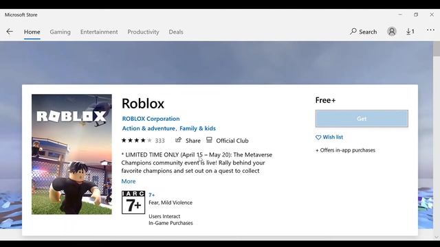Click the Search magnifier button
Screen dimensions: 440x247
pyautogui.click(x=364, y=32)
